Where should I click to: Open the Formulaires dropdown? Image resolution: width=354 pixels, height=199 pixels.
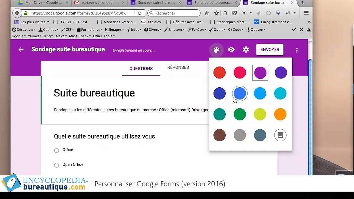click(90, 30)
